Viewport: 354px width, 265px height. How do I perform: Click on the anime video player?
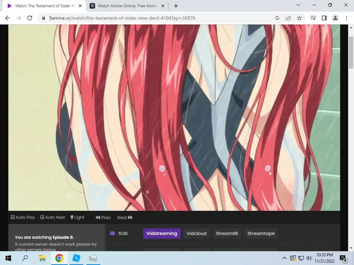[x=174, y=118]
